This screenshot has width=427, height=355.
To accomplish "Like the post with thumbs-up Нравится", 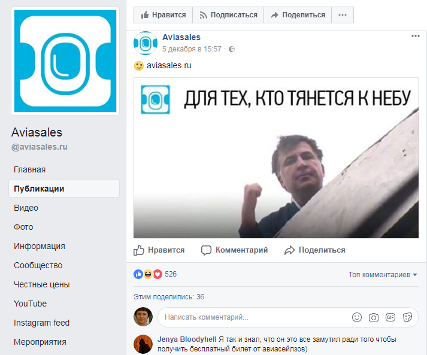I will pos(159,250).
